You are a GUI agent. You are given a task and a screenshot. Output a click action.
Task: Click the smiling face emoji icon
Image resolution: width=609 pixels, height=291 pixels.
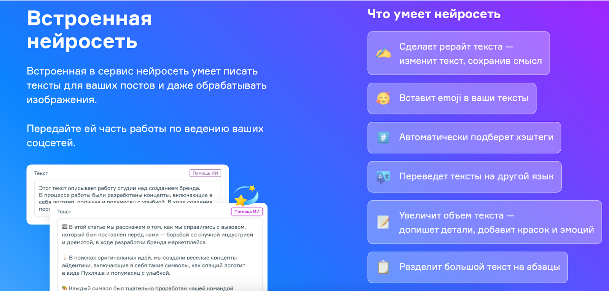coord(383,98)
